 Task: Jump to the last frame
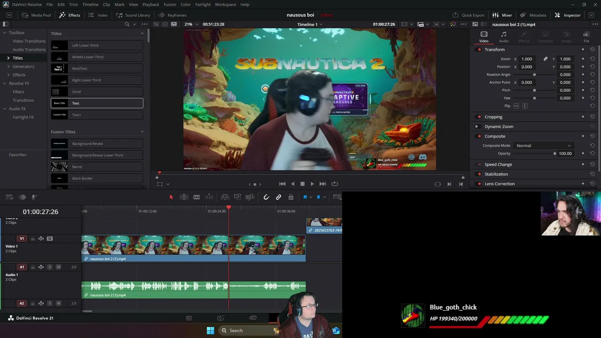323,184
